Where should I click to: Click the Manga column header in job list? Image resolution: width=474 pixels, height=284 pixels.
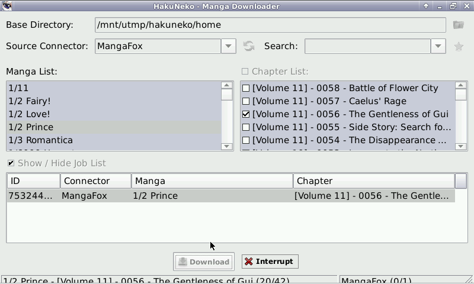(x=212, y=181)
